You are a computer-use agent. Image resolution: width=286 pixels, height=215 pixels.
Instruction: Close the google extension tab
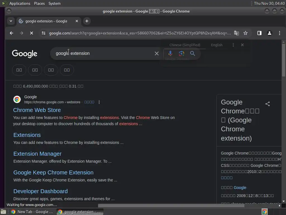click(x=77, y=21)
